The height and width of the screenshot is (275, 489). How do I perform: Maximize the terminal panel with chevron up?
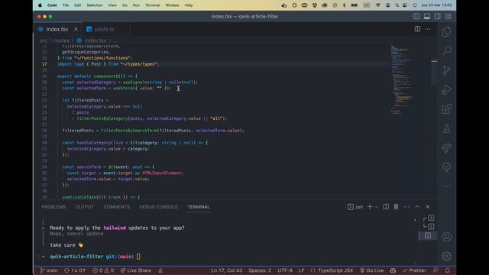click(417, 207)
